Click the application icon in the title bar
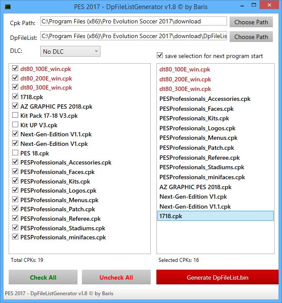The width and height of the screenshot is (282, 303). 8,7
